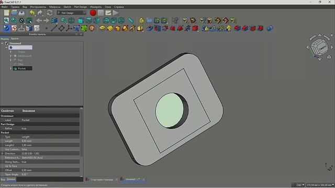Open the Справка menu
The height and width of the screenshot is (188, 335).
coord(119,7)
